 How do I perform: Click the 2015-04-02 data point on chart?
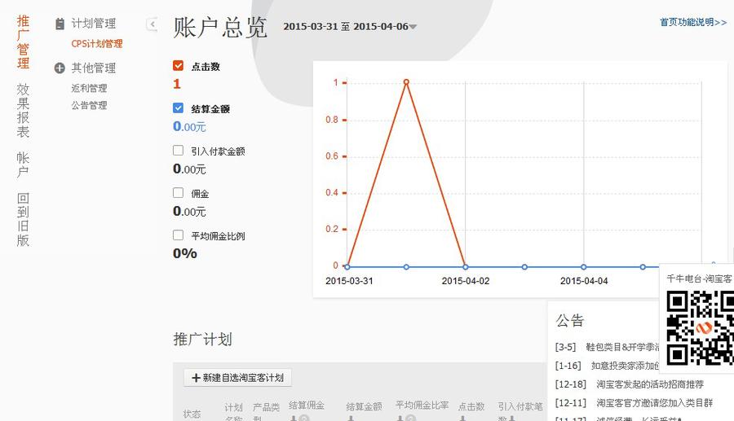pos(465,266)
